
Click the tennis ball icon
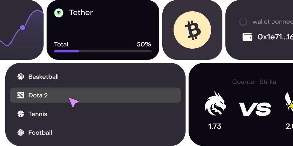(x=21, y=114)
